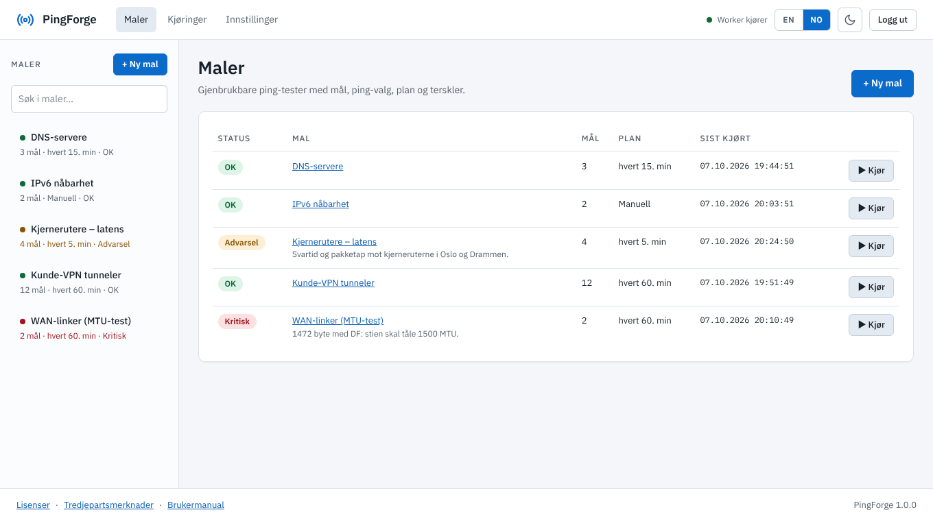Screen dimensions: 933x521
Task: Click the PingForge 1.0.0 version text
Action: (x=885, y=505)
